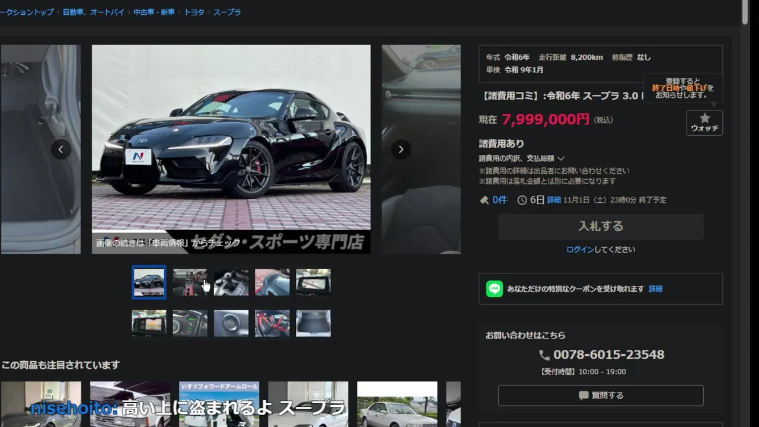Expand 諸費用の内訳、支払総額 details

tap(522, 158)
